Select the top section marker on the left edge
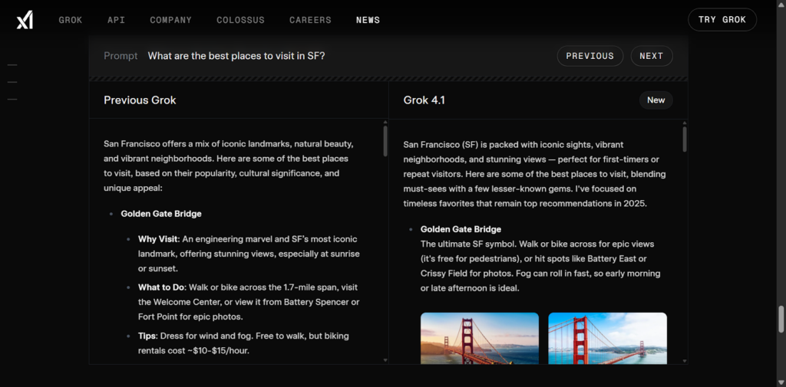The image size is (786, 387). tap(12, 65)
